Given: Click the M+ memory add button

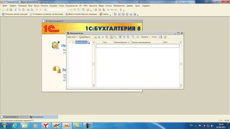Looking at the screenshot, I should 112,10.
